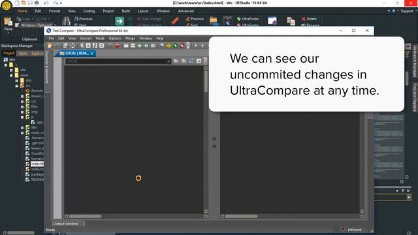
Task: Select the highlighted index.ht file in project tree
Action: [37, 164]
